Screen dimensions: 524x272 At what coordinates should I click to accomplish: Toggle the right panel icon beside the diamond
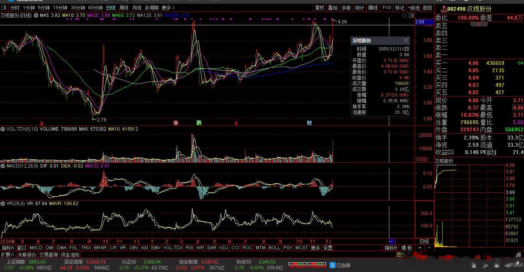tap(411, 15)
